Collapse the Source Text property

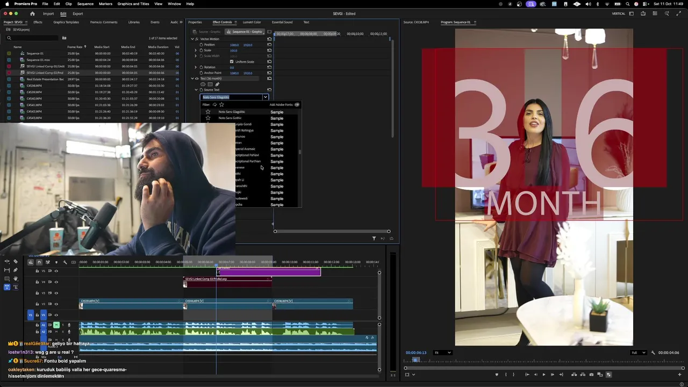point(196,90)
